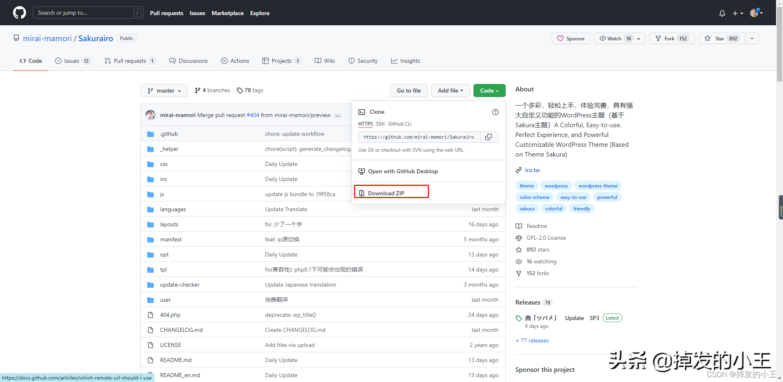Image resolution: width=783 pixels, height=382 pixels.
Task: Click the .github folder icon
Action: coord(150,134)
